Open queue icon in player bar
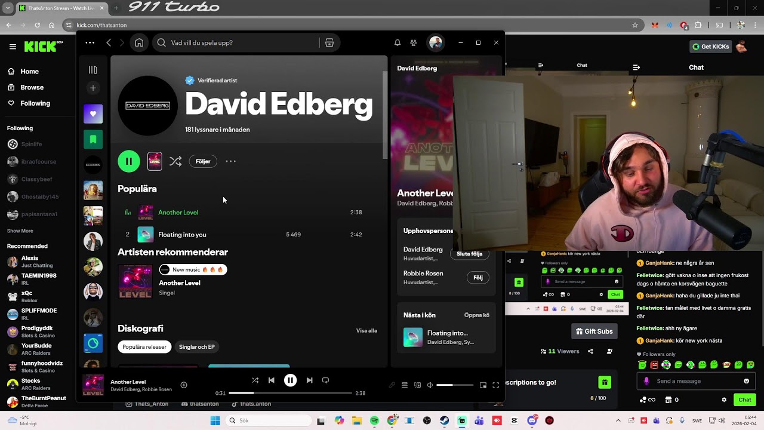The image size is (764, 430). pyautogui.click(x=405, y=385)
